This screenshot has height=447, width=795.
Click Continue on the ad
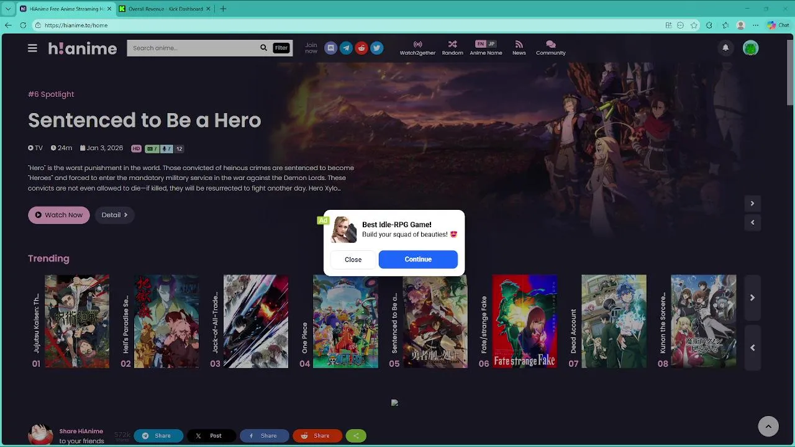[418, 260]
